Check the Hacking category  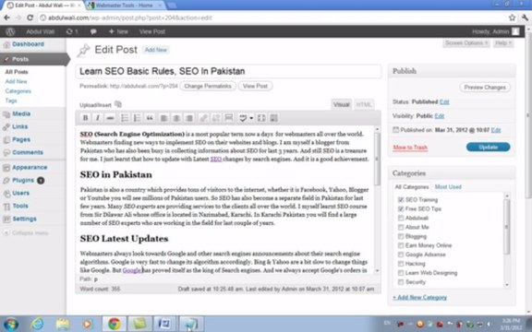point(401,264)
